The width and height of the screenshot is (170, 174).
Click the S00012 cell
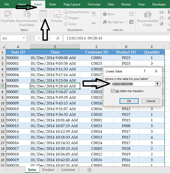[18, 120]
